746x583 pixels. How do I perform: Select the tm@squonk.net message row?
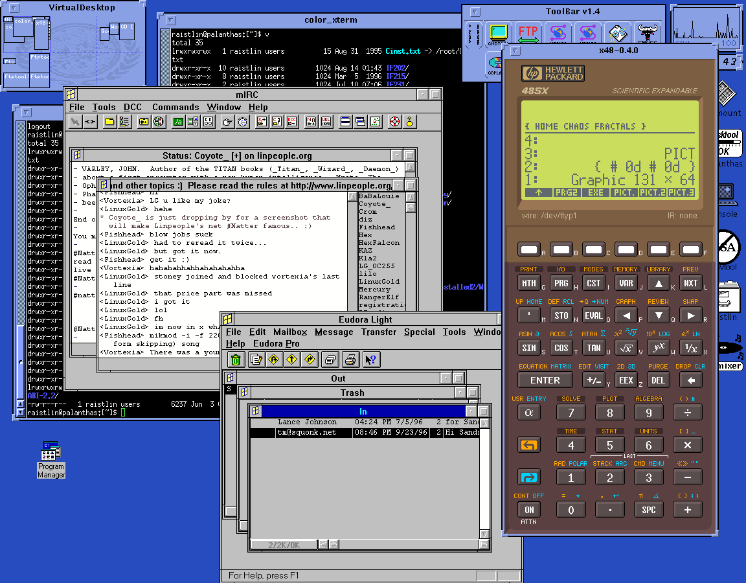(365, 433)
